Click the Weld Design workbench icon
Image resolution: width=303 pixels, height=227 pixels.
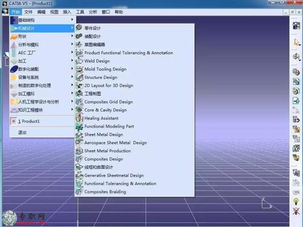pos(79,61)
